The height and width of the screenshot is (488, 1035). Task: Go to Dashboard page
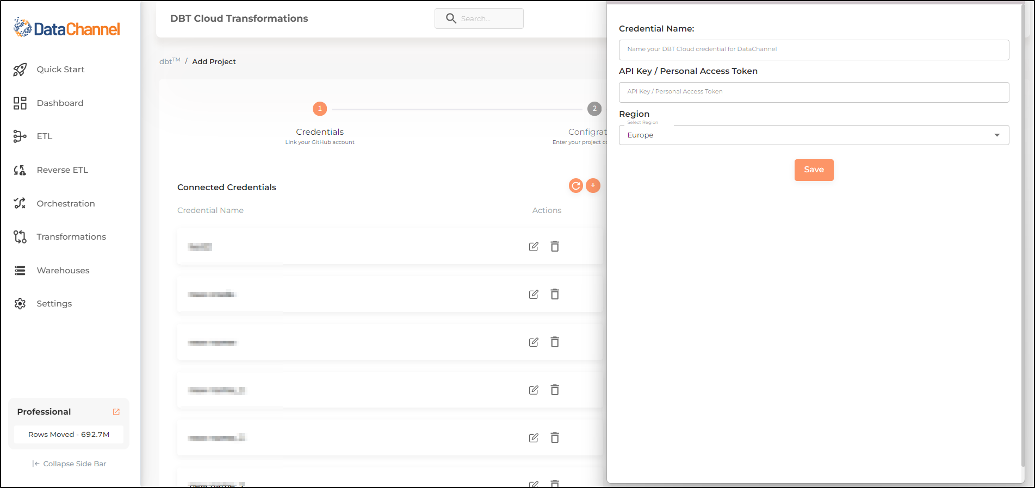point(60,103)
